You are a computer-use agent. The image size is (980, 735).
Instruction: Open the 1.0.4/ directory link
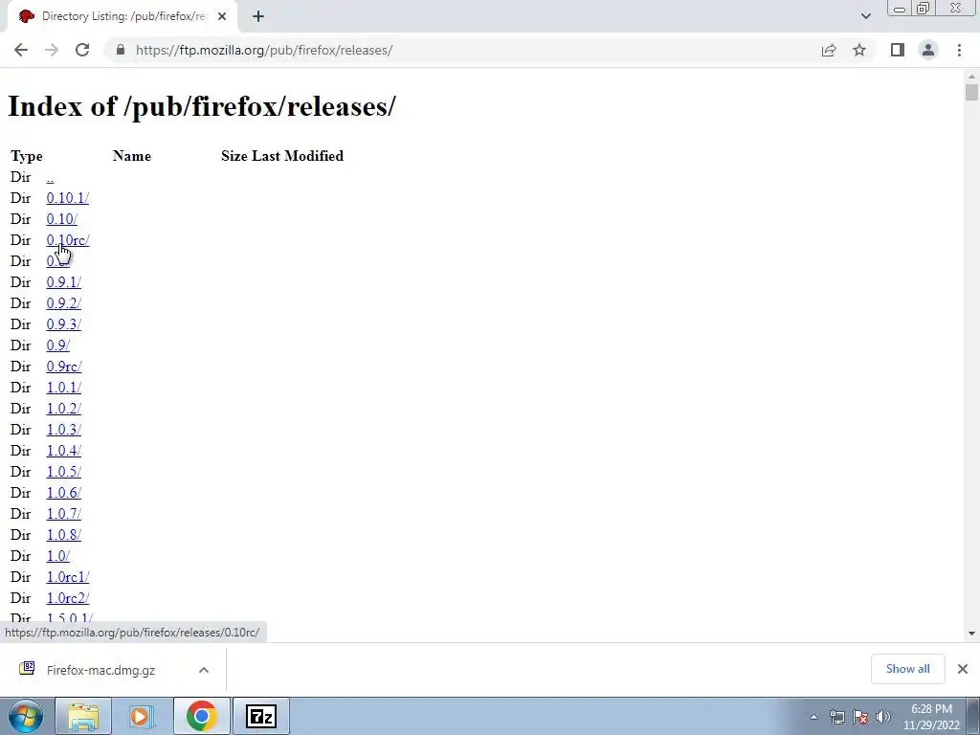64,451
